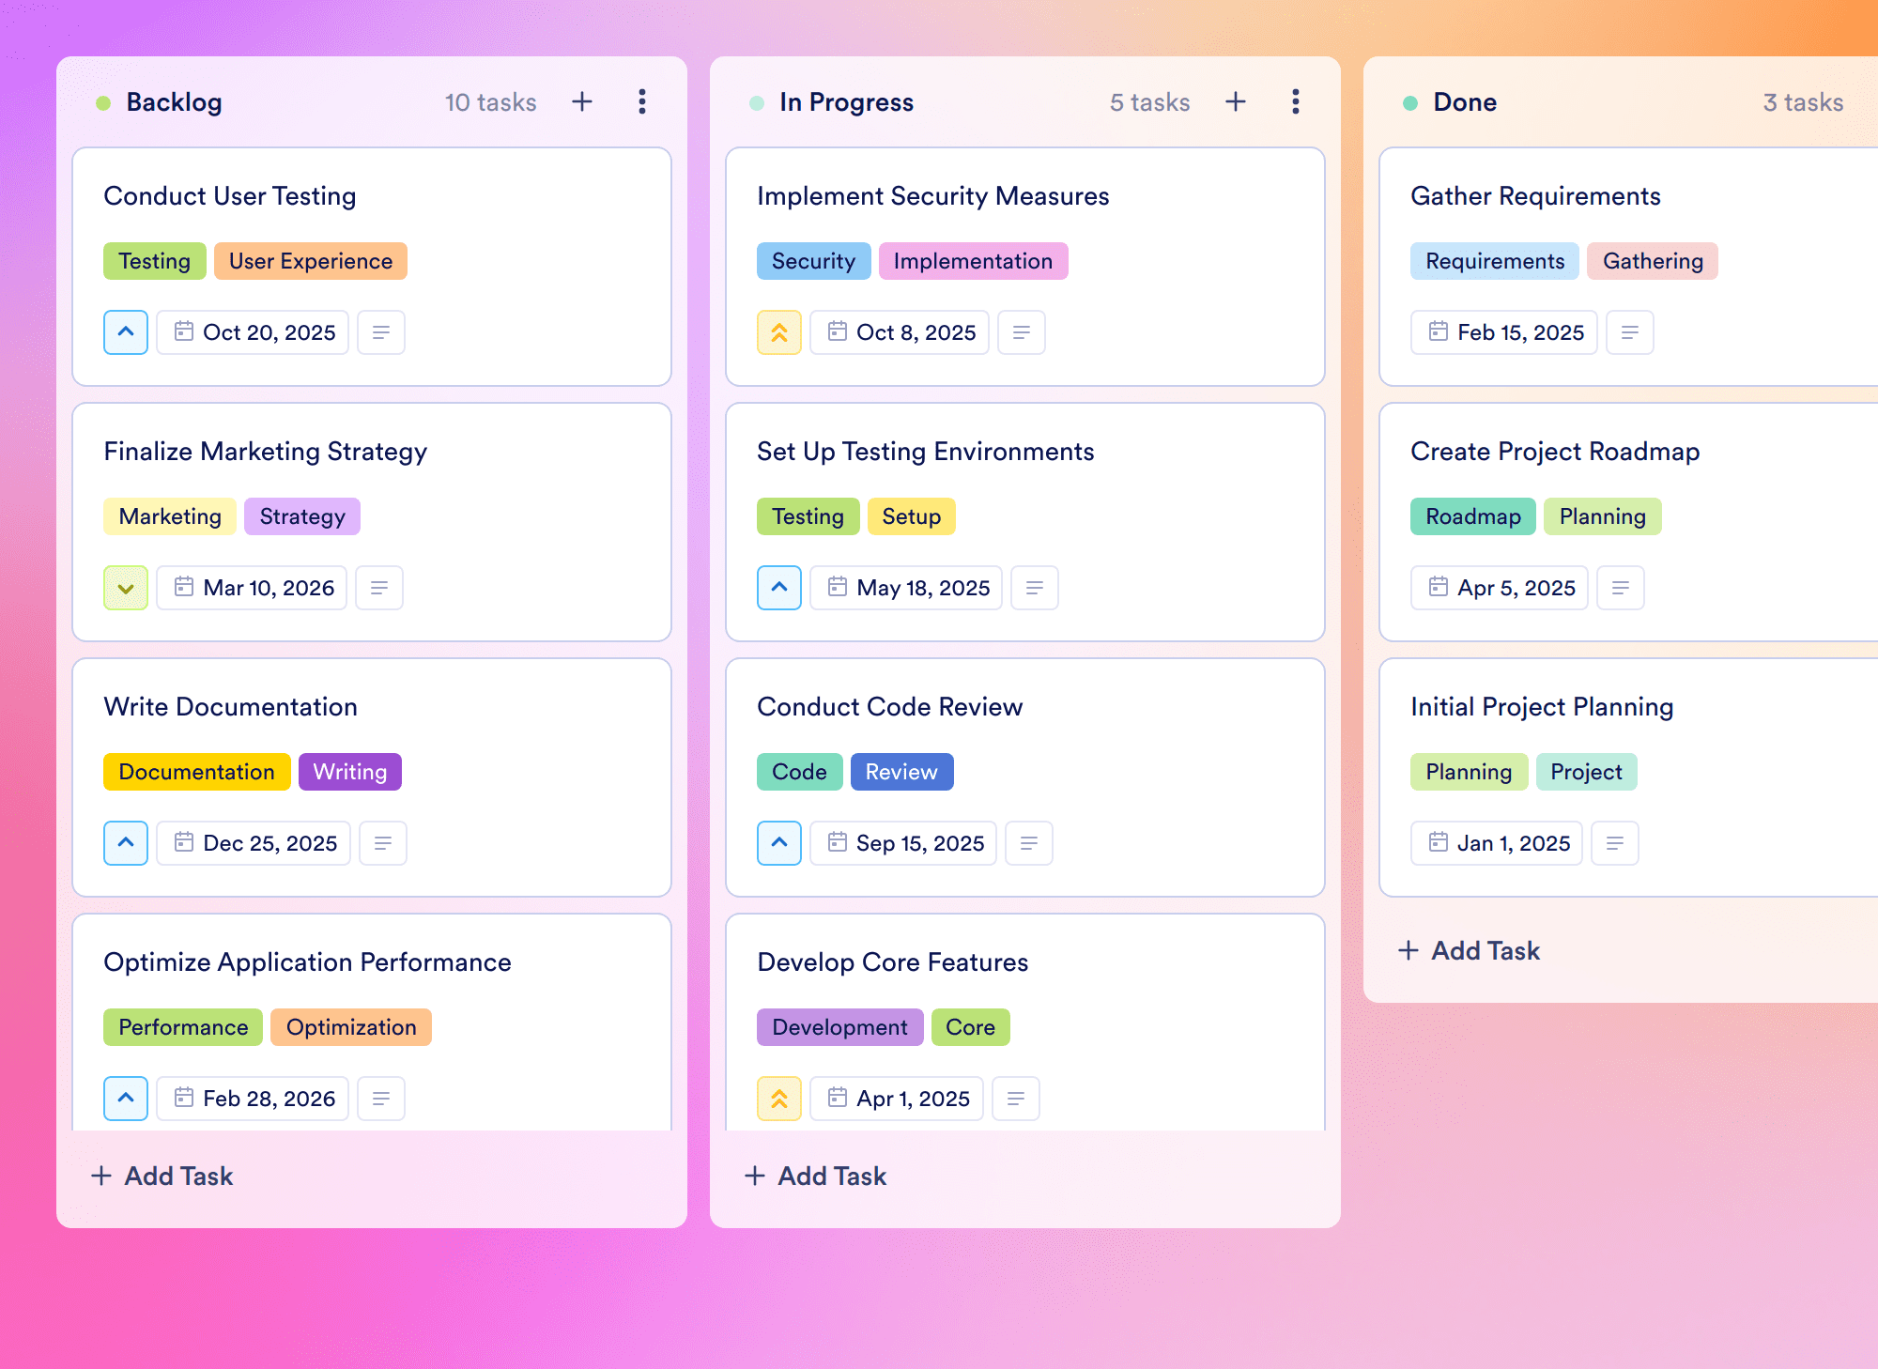Click Add Task under the Done column

(1469, 950)
